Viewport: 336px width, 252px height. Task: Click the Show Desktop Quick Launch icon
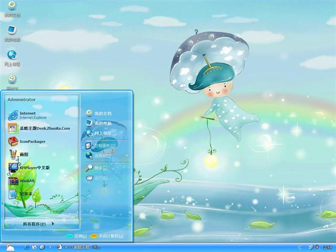point(42,247)
